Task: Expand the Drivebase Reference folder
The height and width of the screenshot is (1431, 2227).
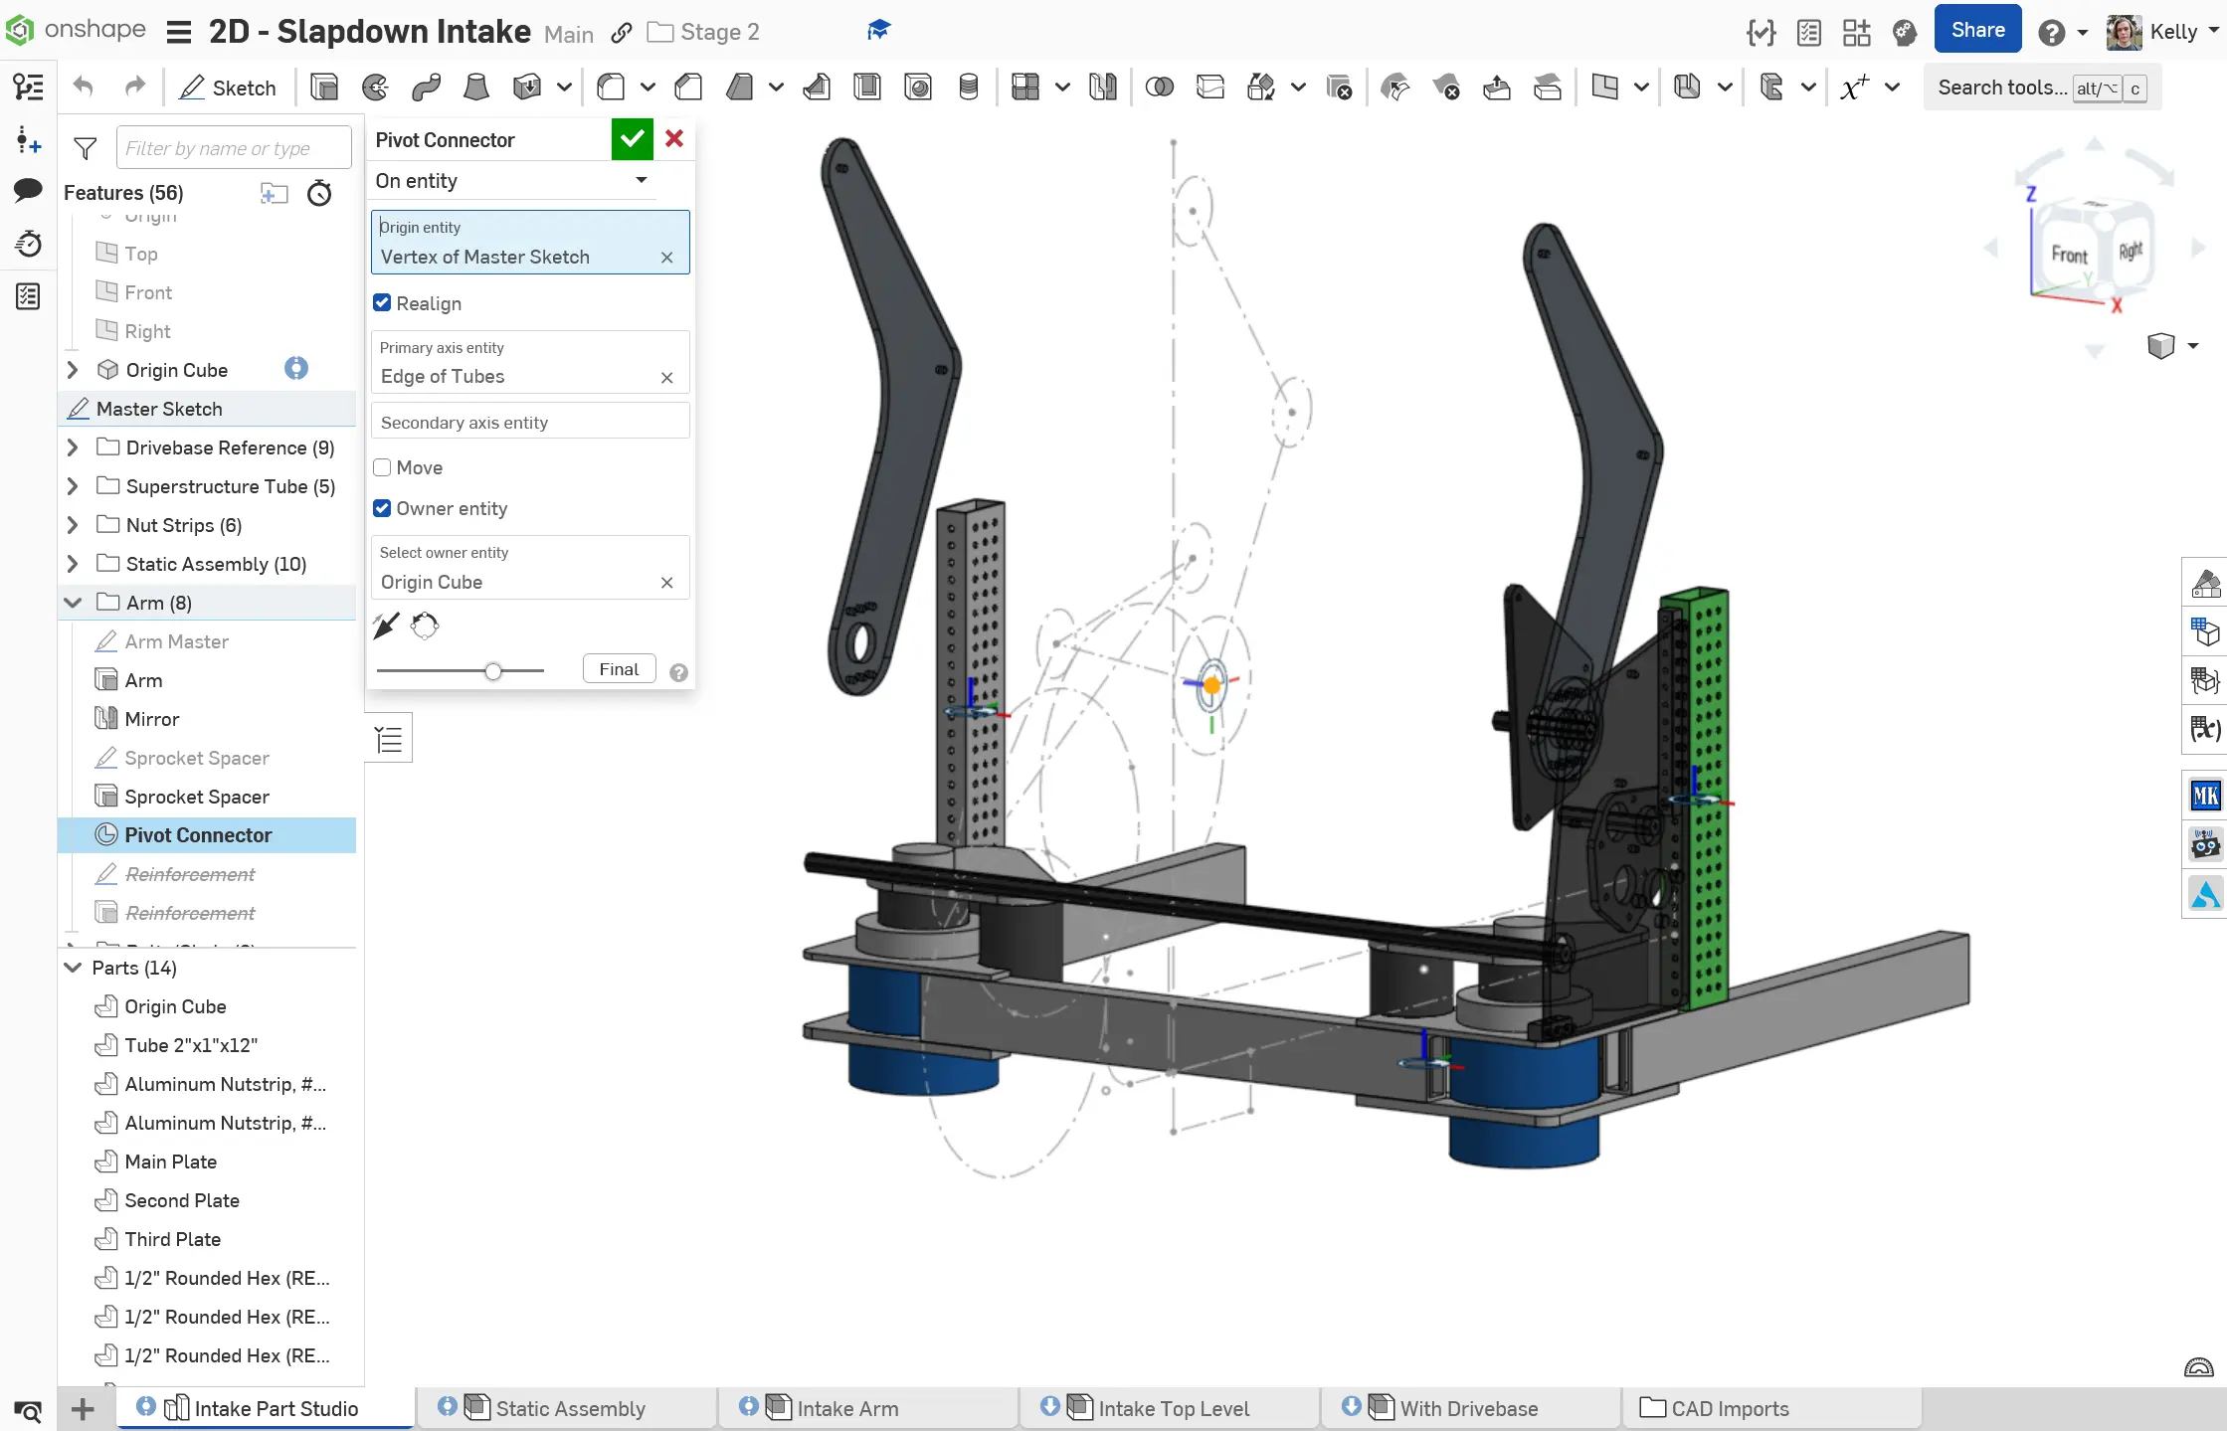Action: pyautogui.click(x=73, y=447)
